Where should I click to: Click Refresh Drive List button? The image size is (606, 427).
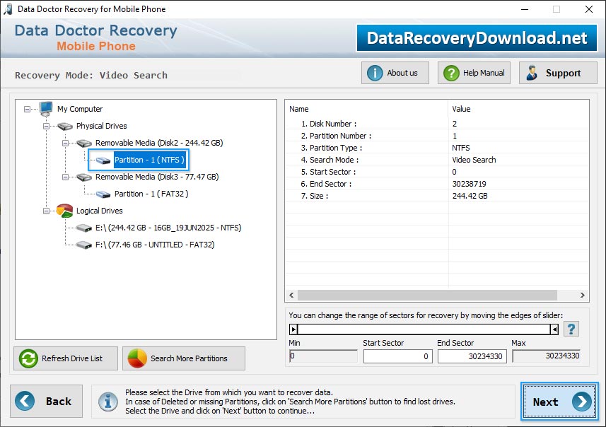pos(66,358)
